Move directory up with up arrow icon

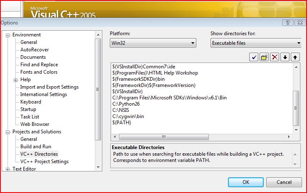(295, 57)
